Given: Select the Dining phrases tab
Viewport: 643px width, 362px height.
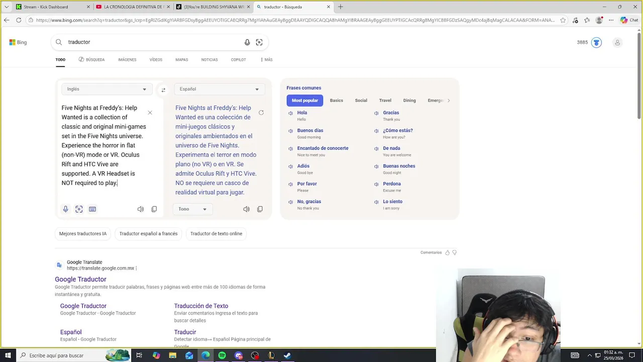Looking at the screenshot, I should [x=409, y=101].
